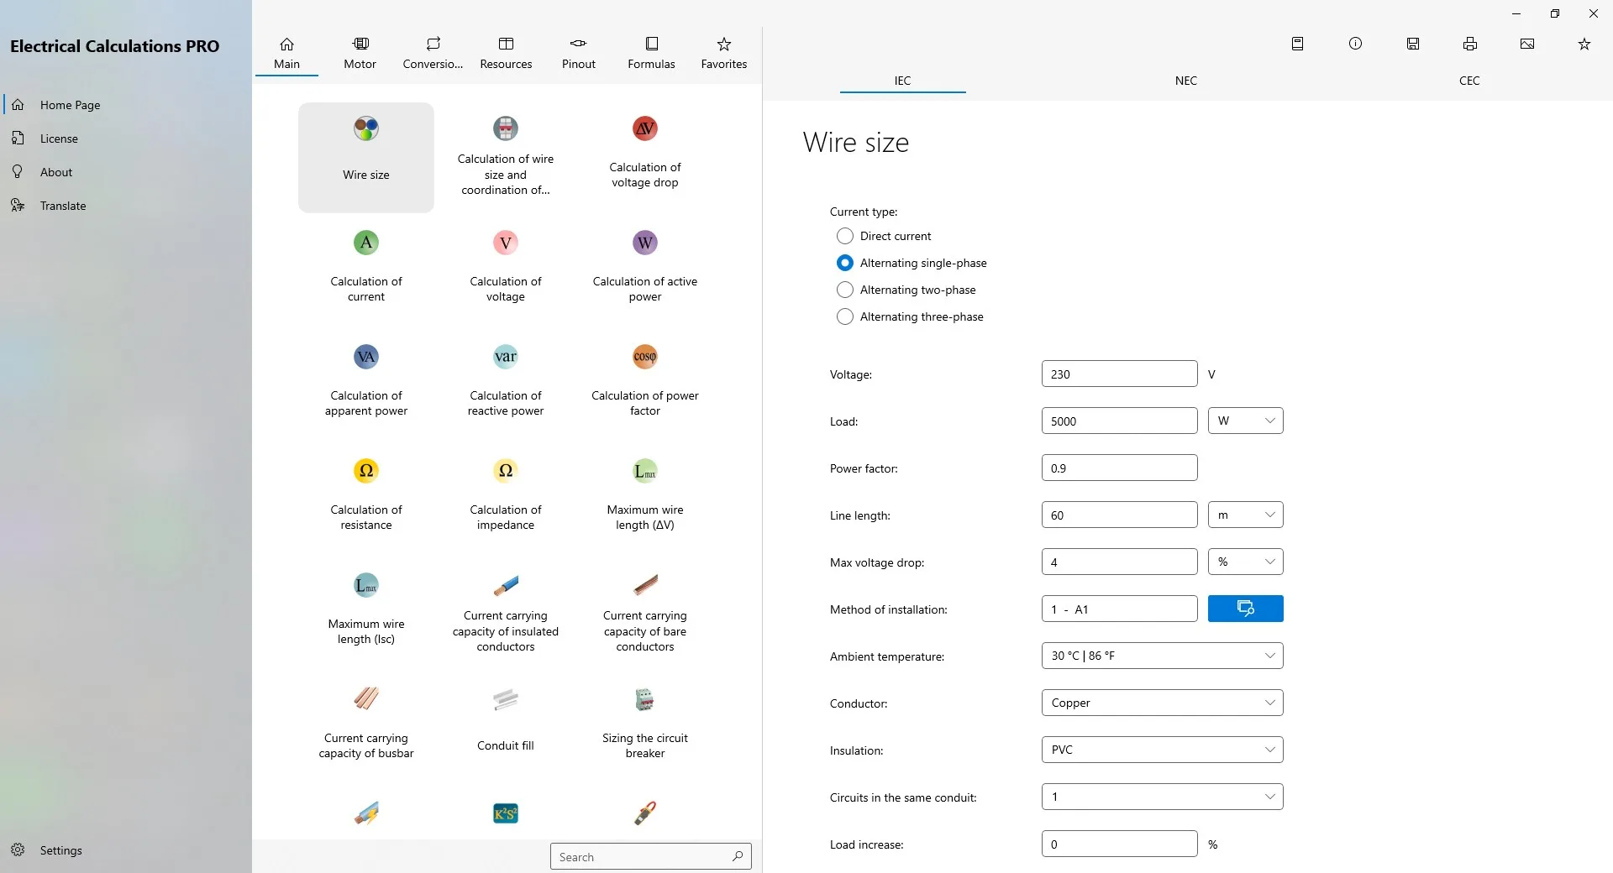The height and width of the screenshot is (873, 1613).
Task: Open the Ambient temperature dropdown
Action: coord(1163,656)
